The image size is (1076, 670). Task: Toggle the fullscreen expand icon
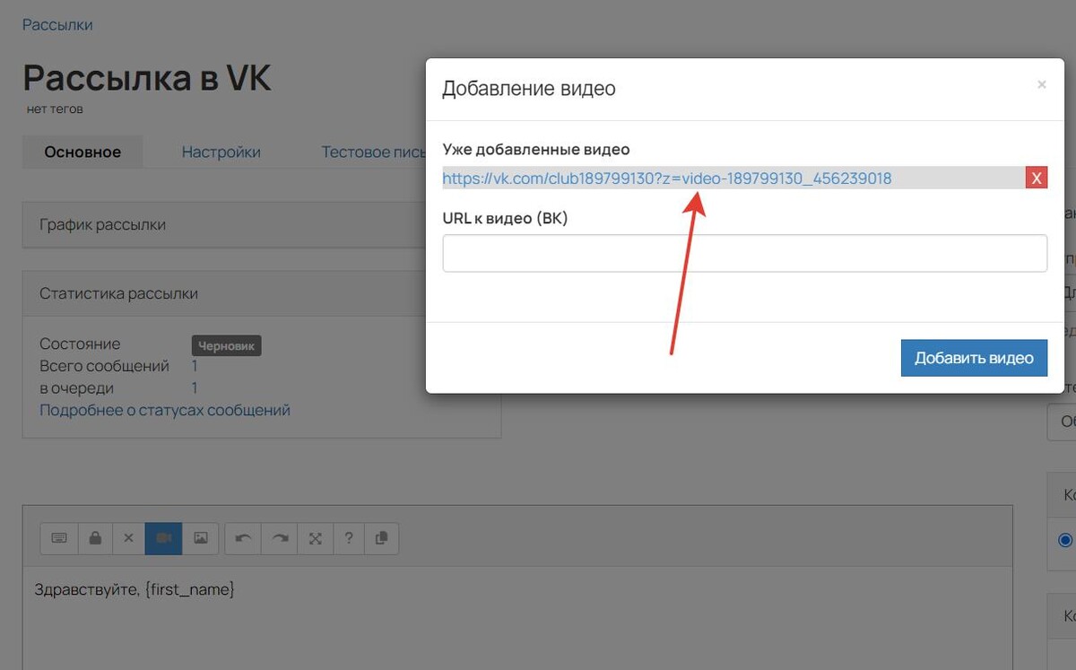tap(316, 538)
